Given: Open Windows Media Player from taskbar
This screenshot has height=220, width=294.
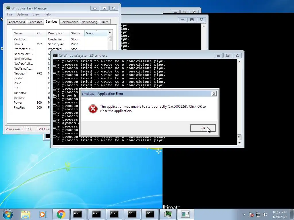Looking at the screenshot, I should [x=43, y=214].
